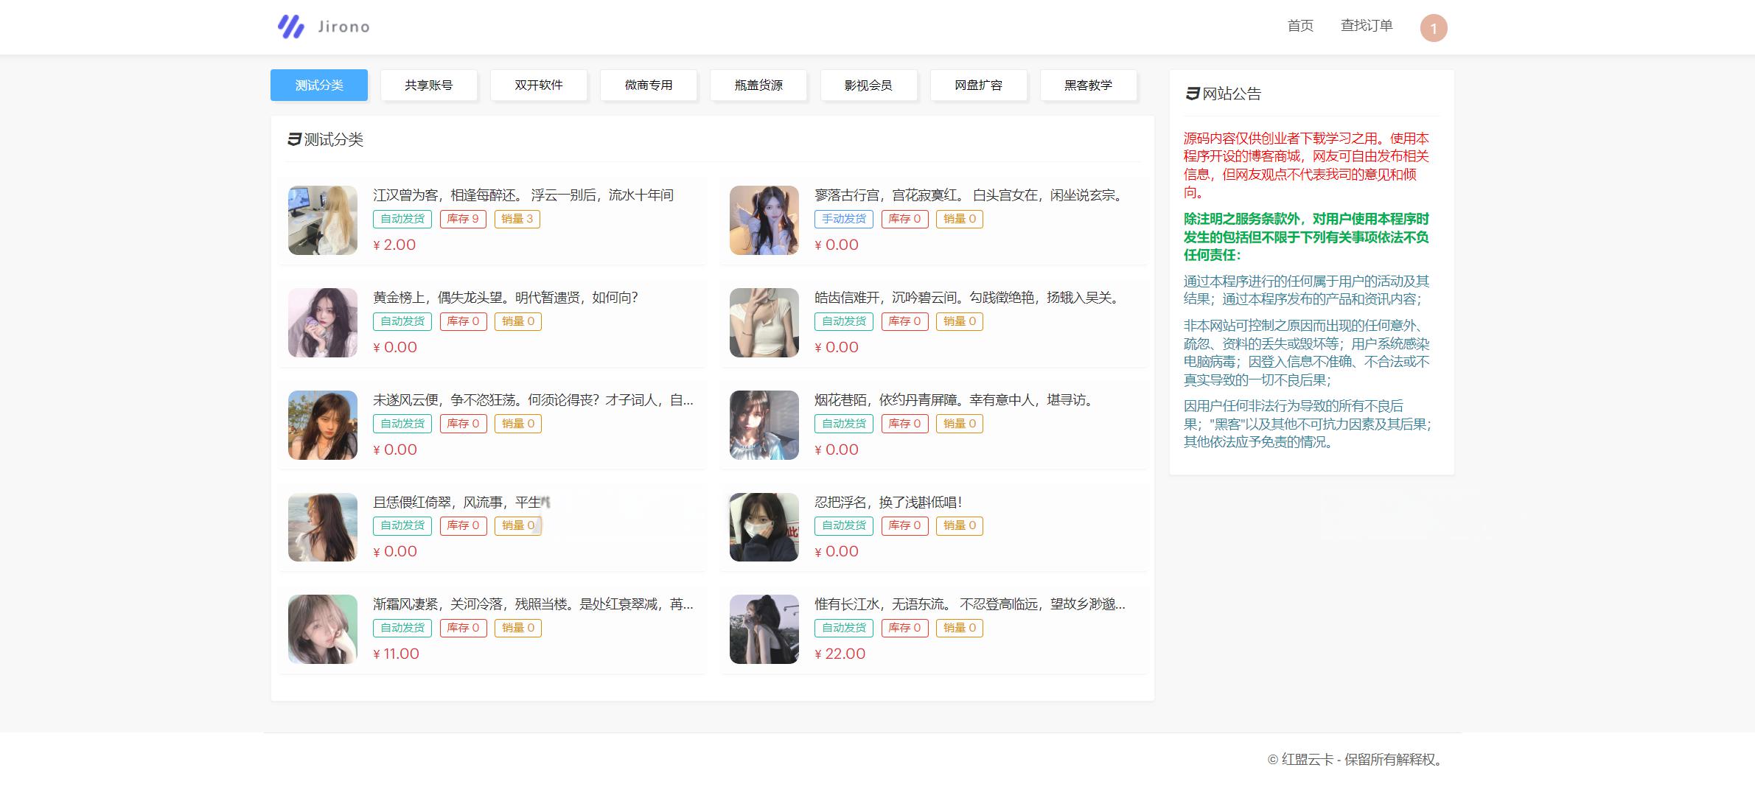Click the 销量 3 sales tag
The height and width of the screenshot is (787, 1755).
(x=517, y=219)
